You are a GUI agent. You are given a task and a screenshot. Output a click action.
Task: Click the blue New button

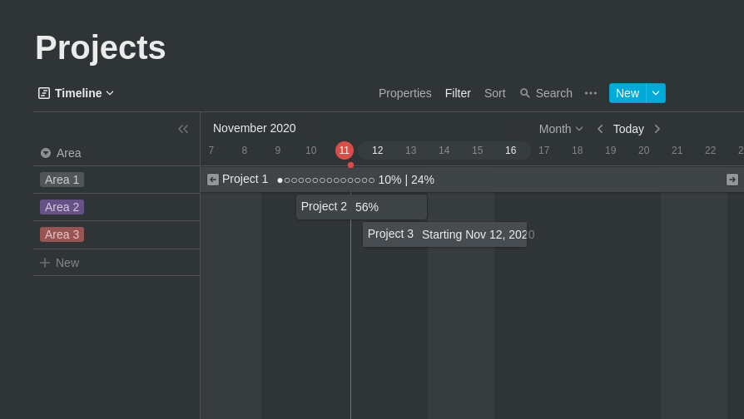click(627, 93)
